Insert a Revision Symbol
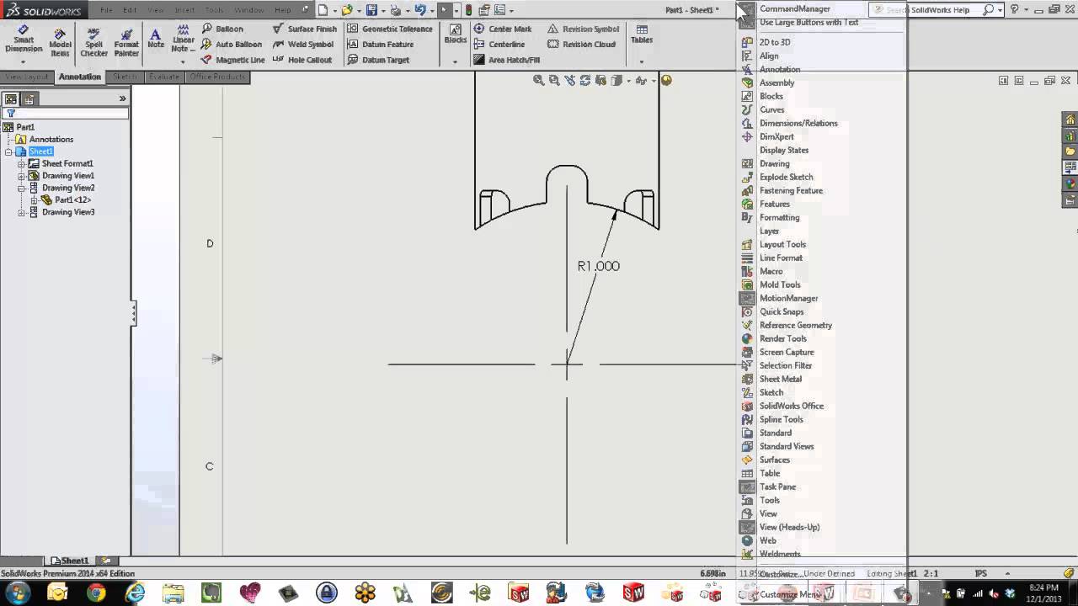This screenshot has height=606, width=1078. coord(583,29)
